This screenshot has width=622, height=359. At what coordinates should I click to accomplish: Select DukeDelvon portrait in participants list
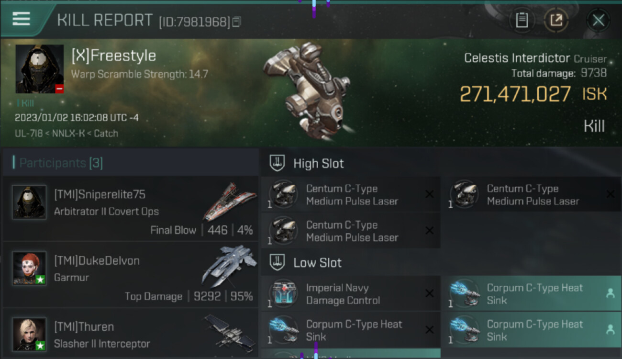[x=29, y=268]
